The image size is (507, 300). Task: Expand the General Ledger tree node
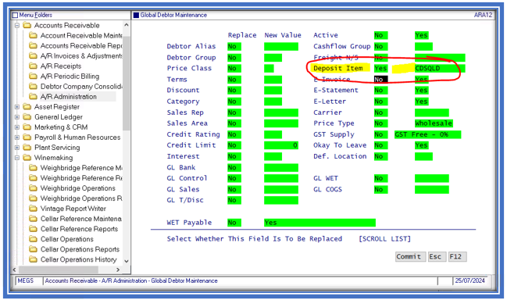tap(17, 117)
